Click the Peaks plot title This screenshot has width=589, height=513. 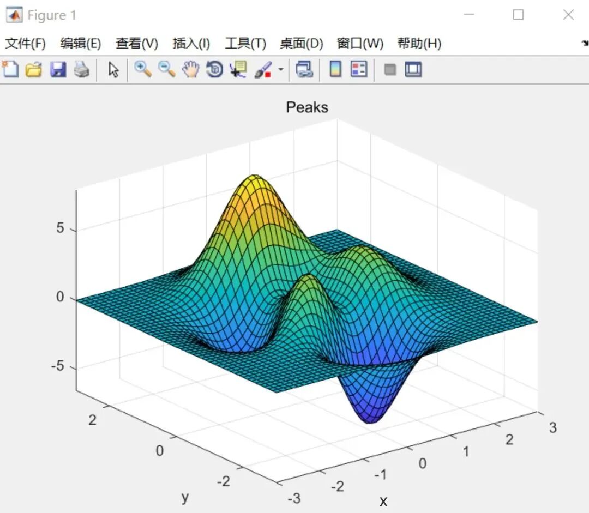pos(307,107)
